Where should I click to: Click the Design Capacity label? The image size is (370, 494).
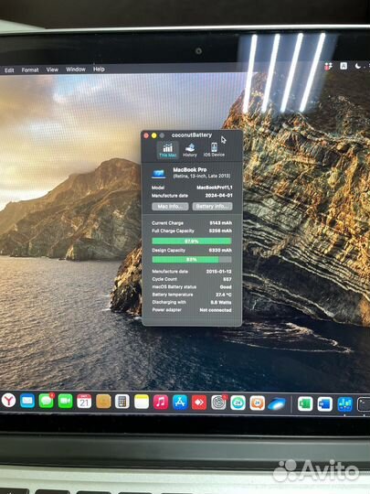168,251
